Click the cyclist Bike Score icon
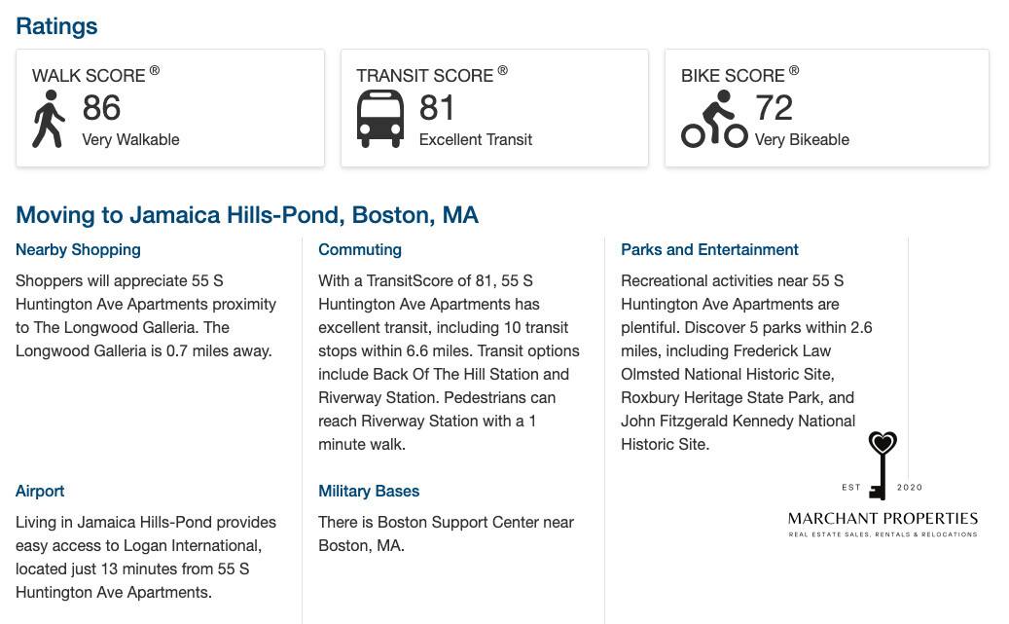Viewport: 1009px width, 624px height. pyautogui.click(x=714, y=119)
